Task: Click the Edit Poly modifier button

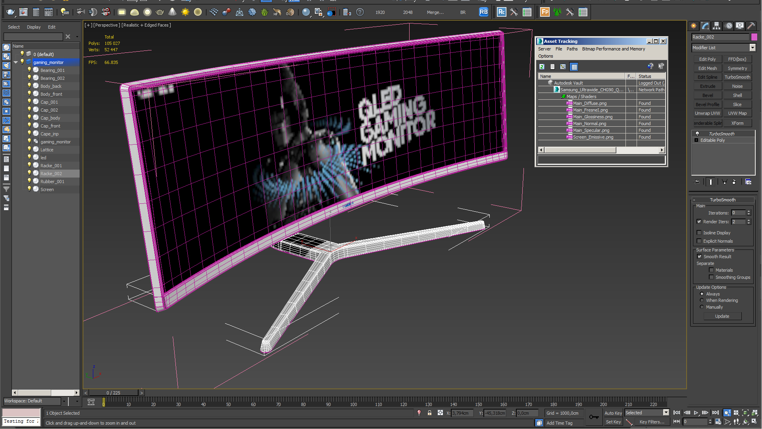Action: (707, 59)
